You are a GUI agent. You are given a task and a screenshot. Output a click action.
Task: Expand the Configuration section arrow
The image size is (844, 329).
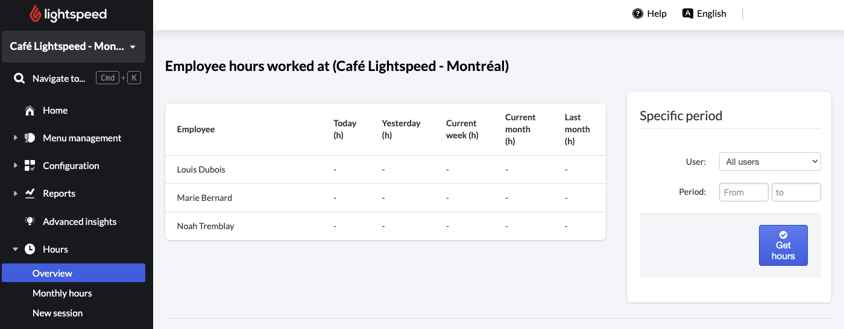[x=16, y=166]
